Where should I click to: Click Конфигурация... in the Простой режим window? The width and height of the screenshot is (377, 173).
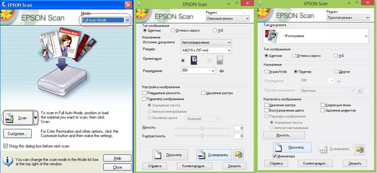tap(315, 163)
